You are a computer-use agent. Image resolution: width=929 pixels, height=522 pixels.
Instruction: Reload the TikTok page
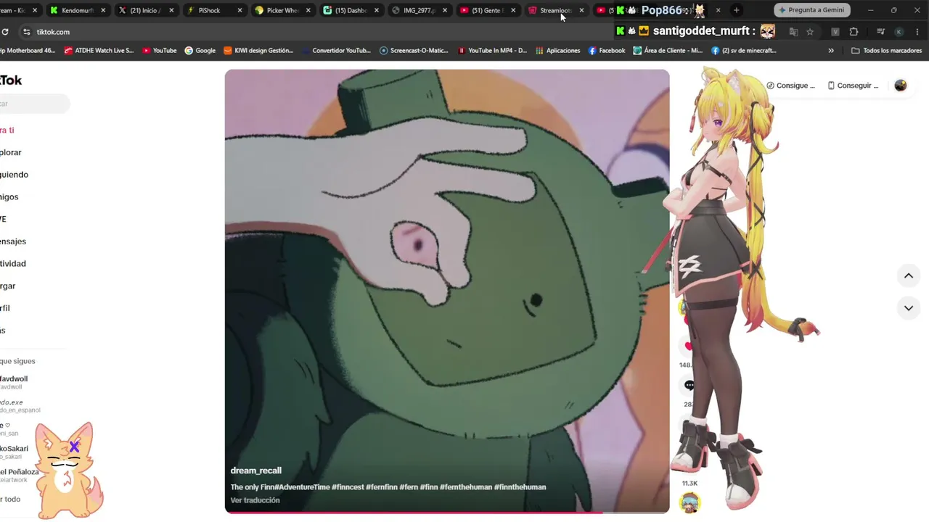(x=5, y=32)
